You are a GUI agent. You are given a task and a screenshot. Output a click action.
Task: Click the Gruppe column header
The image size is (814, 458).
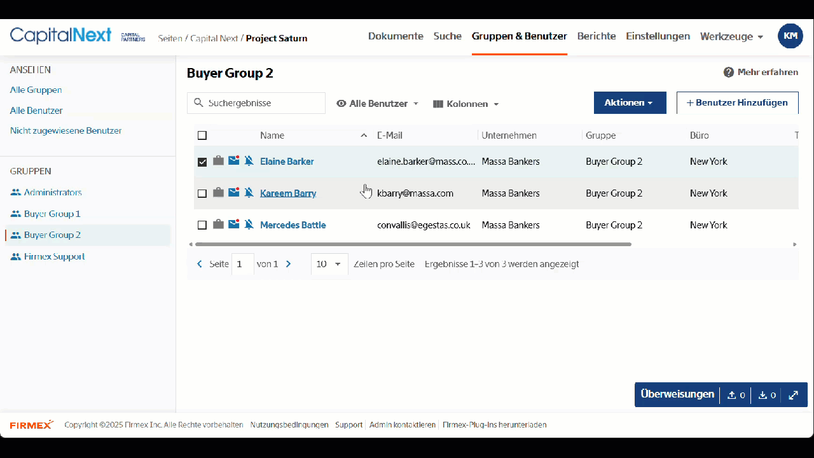(x=601, y=135)
